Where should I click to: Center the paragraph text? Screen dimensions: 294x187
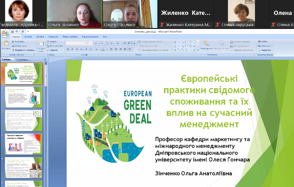(116, 49)
